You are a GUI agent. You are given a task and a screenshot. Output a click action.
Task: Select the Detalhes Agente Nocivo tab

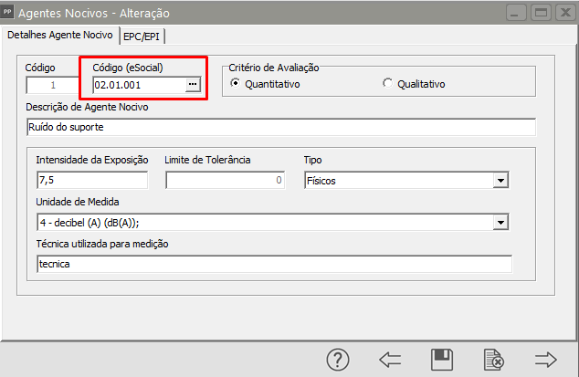click(59, 35)
